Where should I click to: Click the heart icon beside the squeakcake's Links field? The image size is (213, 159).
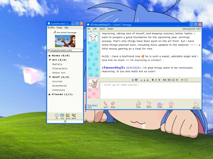pyautogui.click(x=49, y=50)
